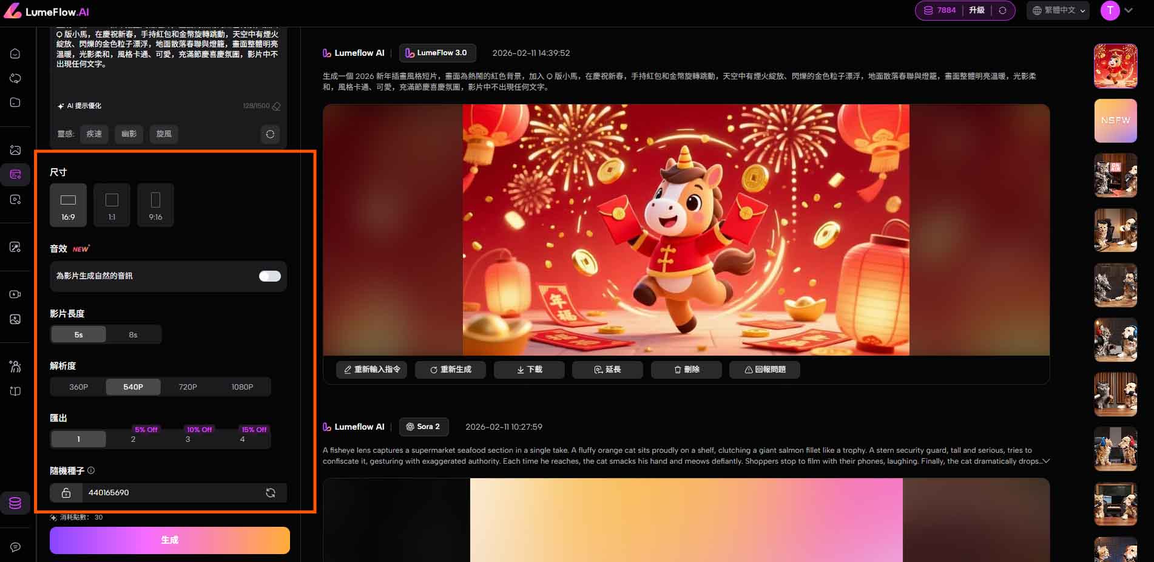Select the 9:16 aspect ratio

click(155, 205)
